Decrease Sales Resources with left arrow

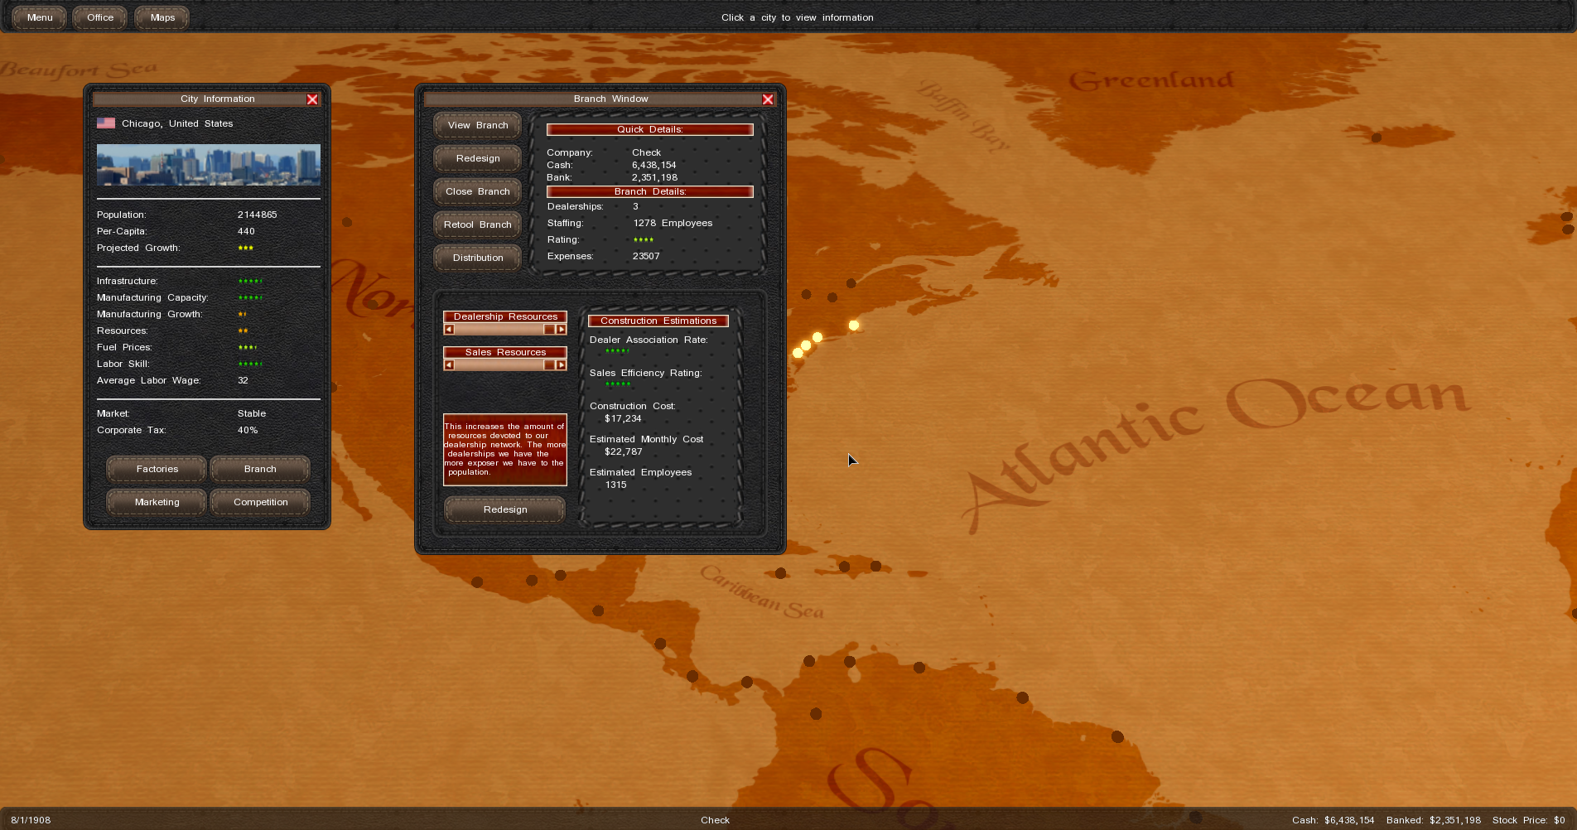click(449, 365)
